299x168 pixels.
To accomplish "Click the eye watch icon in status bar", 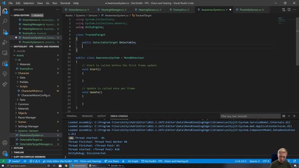I will [25, 161].
